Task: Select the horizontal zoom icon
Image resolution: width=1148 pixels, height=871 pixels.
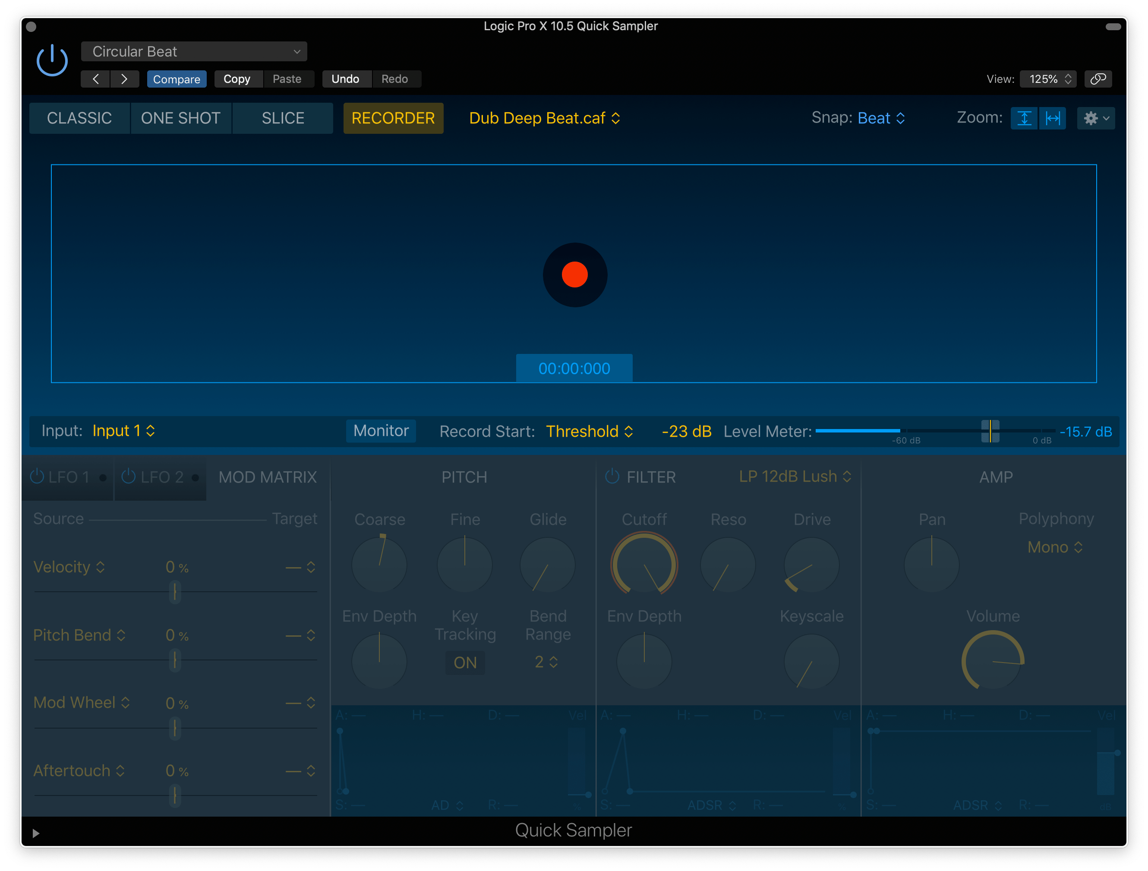Action: [x=1053, y=118]
